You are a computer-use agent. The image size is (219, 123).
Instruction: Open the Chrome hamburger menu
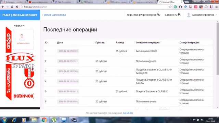[x=216, y=7]
